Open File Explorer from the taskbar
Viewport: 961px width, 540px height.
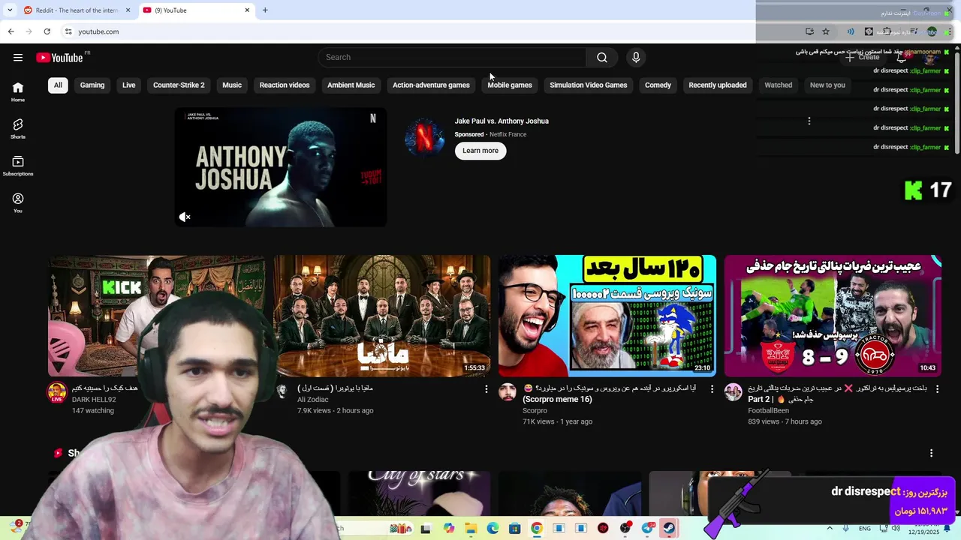(x=471, y=528)
